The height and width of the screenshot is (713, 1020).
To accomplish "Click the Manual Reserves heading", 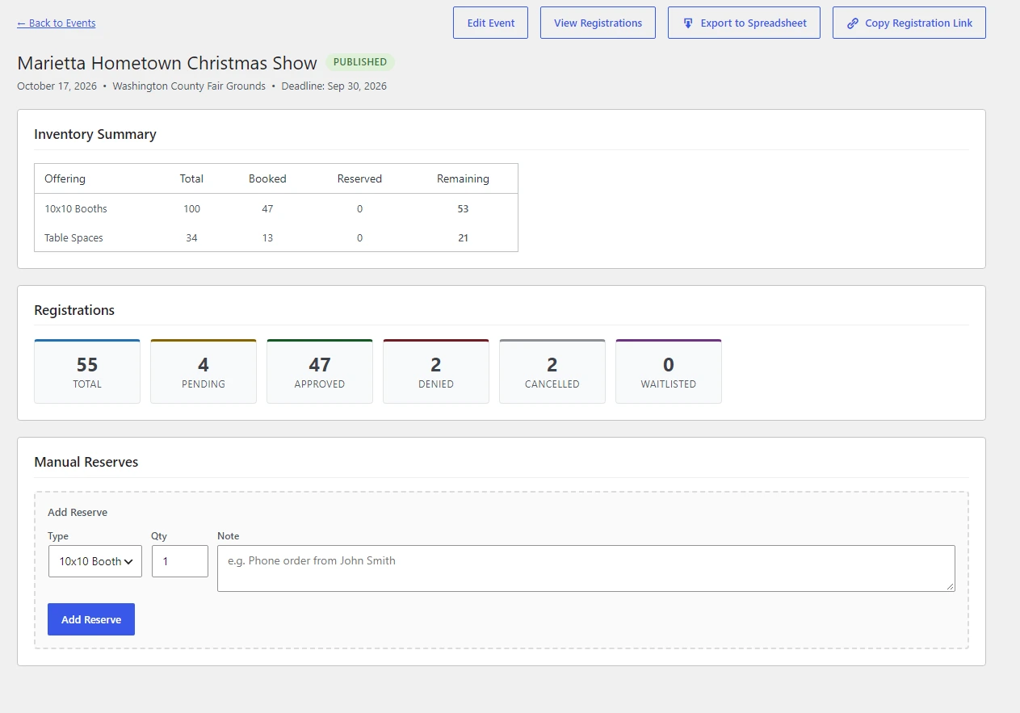I will (x=86, y=462).
